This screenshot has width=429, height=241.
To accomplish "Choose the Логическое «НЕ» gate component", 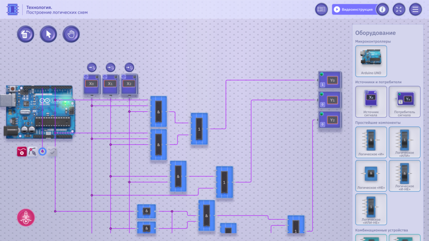I will tap(371, 175).
